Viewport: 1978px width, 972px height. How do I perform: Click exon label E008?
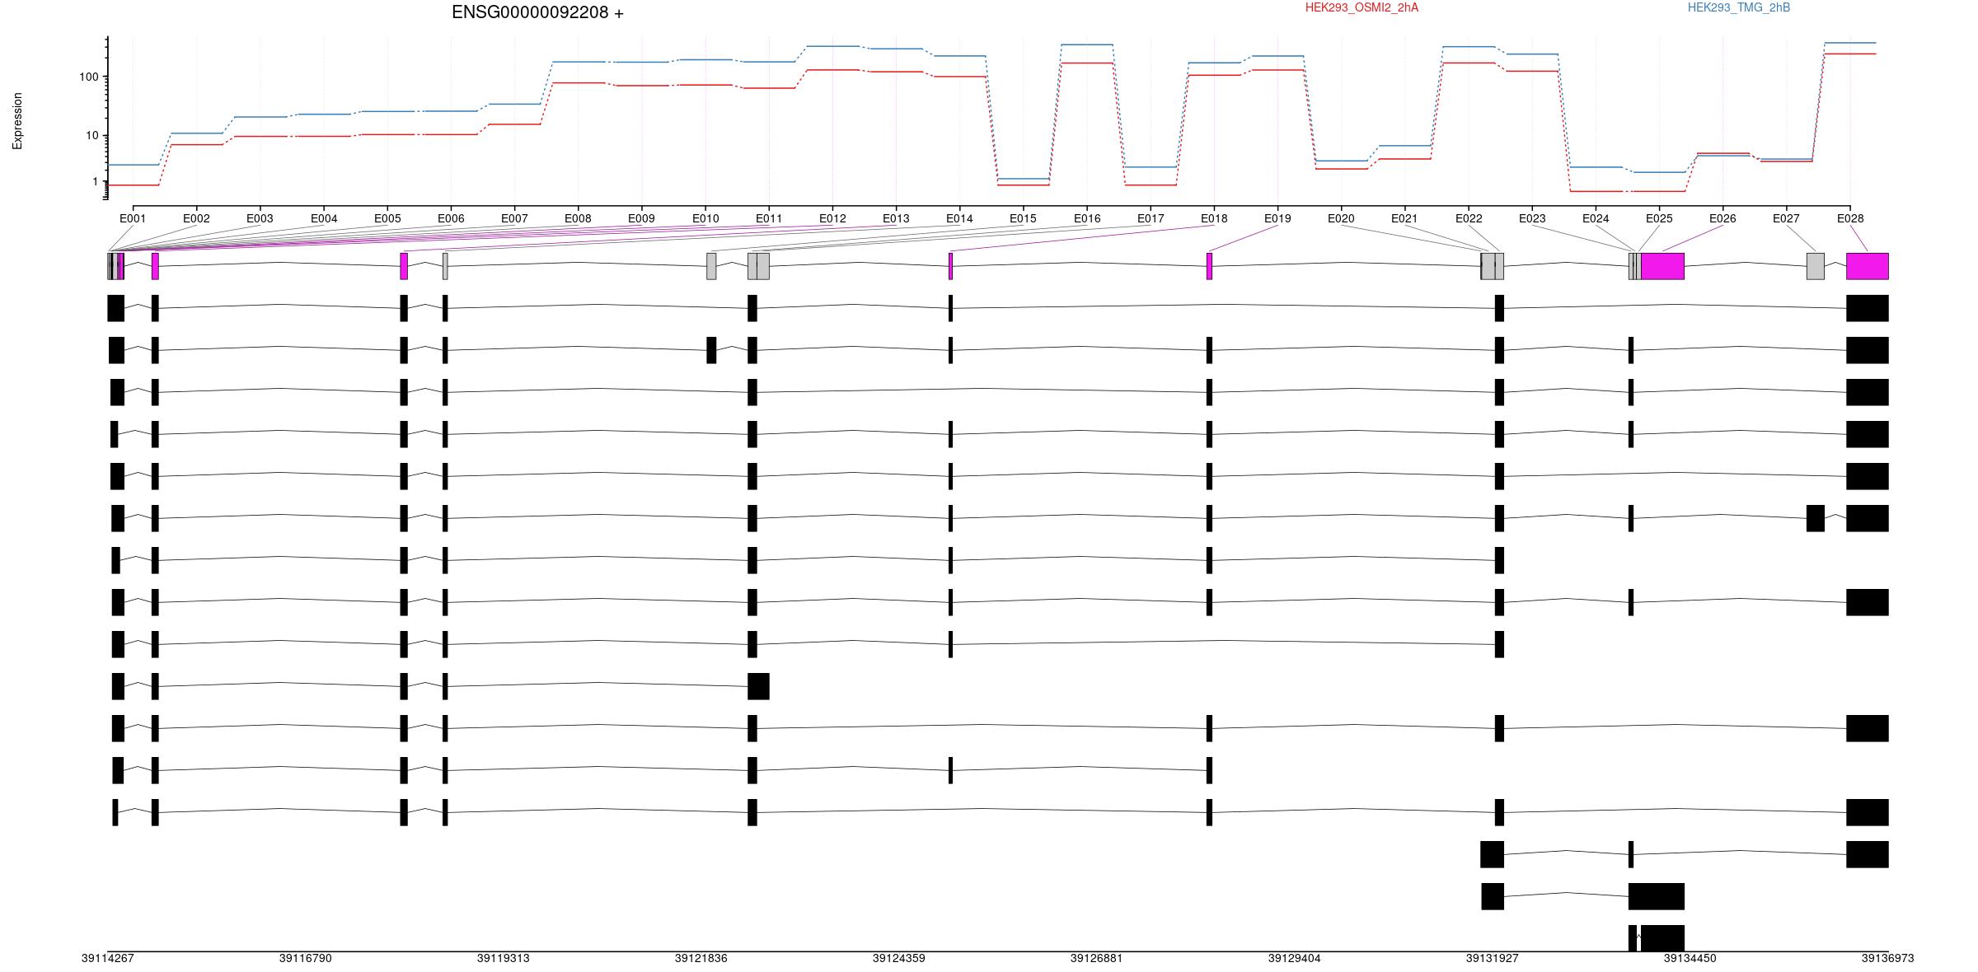(x=578, y=218)
